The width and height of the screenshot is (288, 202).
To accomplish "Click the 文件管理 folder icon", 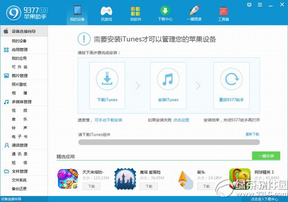I will click(7, 171).
